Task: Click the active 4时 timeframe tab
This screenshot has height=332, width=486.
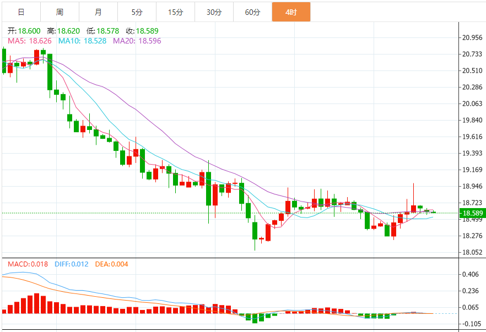Action: [291, 12]
